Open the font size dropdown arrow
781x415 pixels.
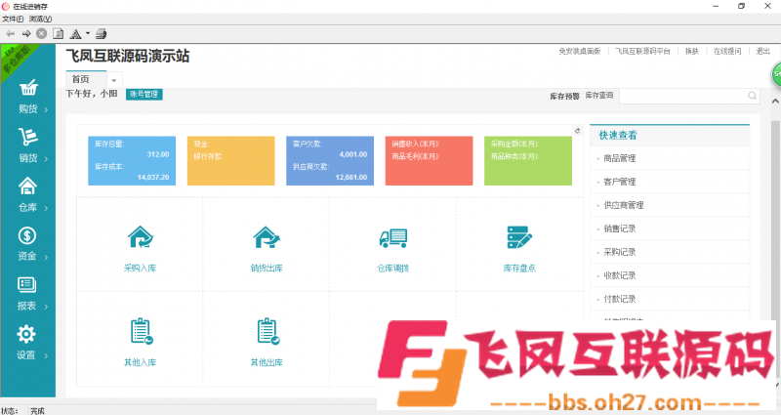click(x=88, y=34)
